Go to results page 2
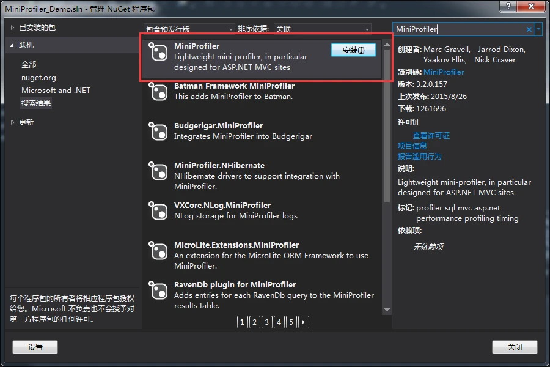550x367 pixels. [255, 322]
